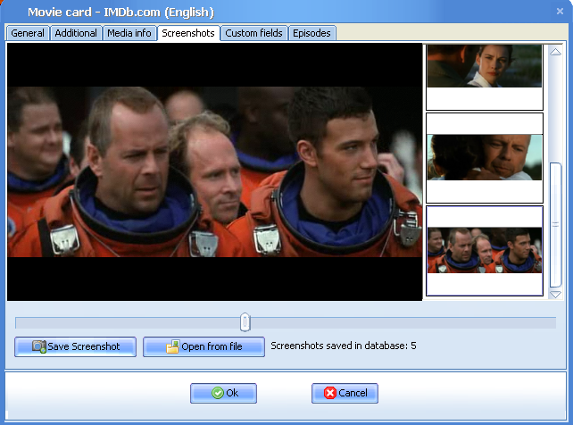Select the astronauts in orange suits thumbnail
This screenshot has width=573, height=425.
485,251
